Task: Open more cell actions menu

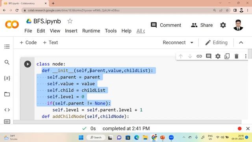Action: 246,56
